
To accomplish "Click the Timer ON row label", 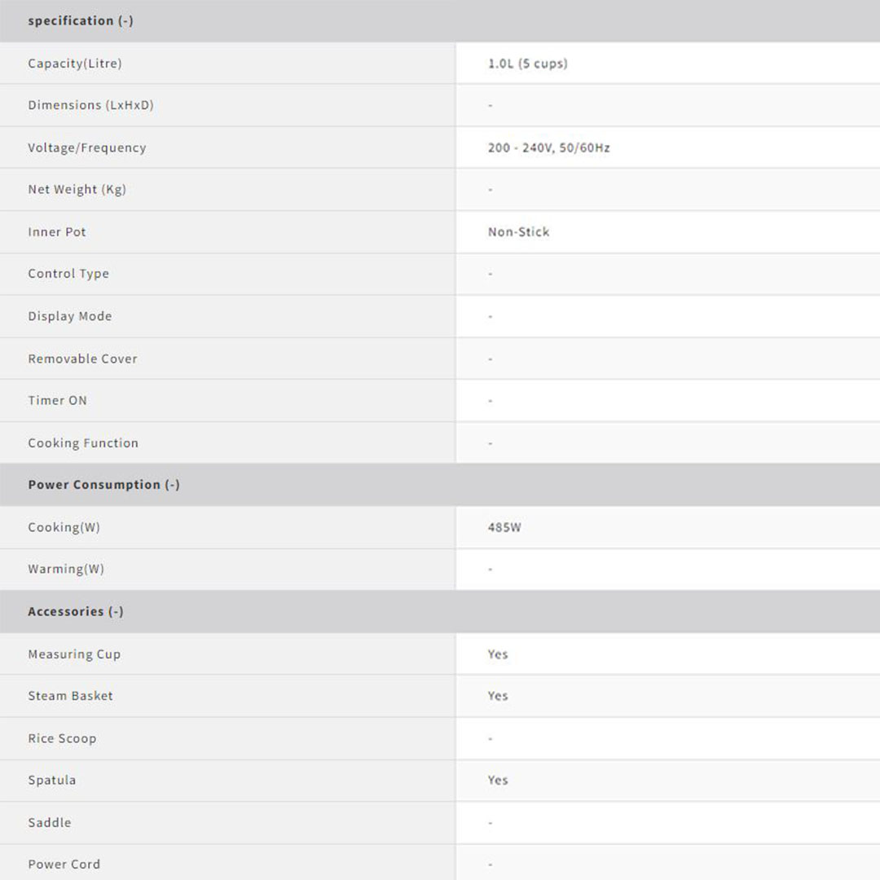I will pos(58,401).
